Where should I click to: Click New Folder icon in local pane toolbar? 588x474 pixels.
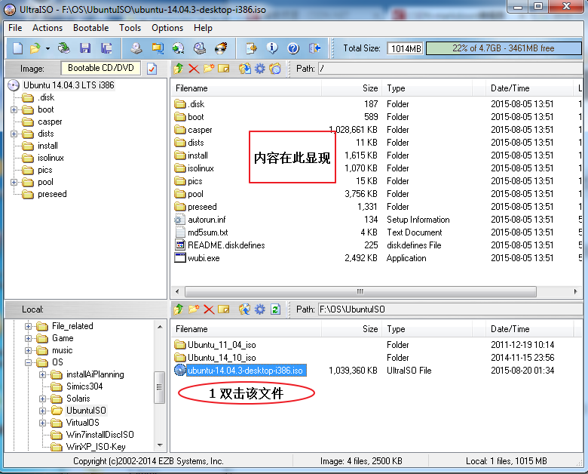point(194,309)
